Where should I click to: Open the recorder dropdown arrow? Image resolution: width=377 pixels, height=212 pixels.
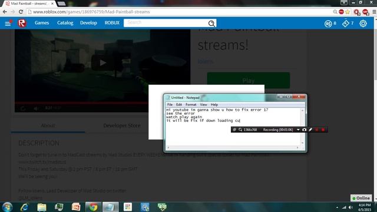[x=298, y=130]
